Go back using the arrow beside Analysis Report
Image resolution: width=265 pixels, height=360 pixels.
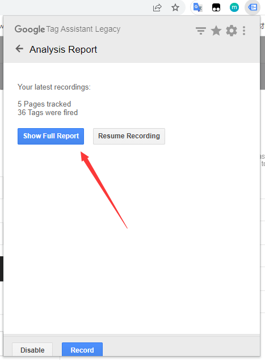[x=19, y=49]
